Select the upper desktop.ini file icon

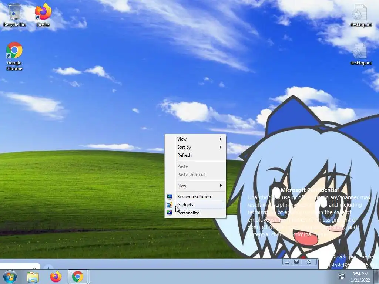(360, 15)
